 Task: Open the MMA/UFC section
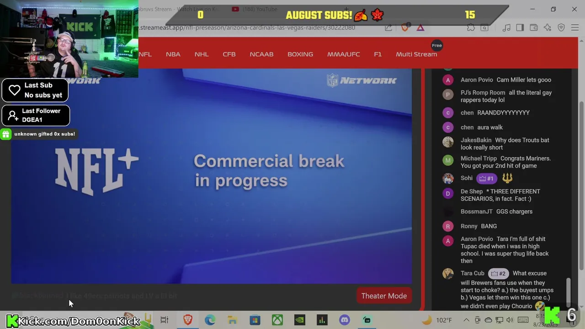point(344,54)
